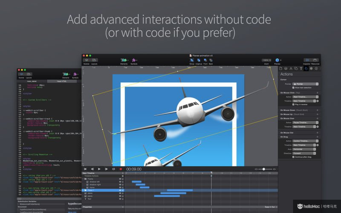Play the timeline animation
Viewport: 341px width, 213px height.
[x=99, y=169]
